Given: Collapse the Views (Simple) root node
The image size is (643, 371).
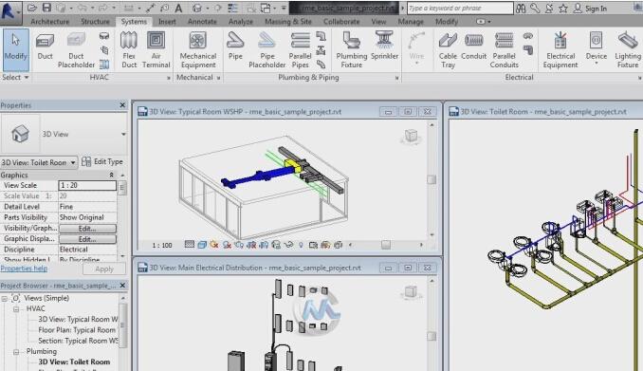Looking at the screenshot, I should [x=5, y=298].
